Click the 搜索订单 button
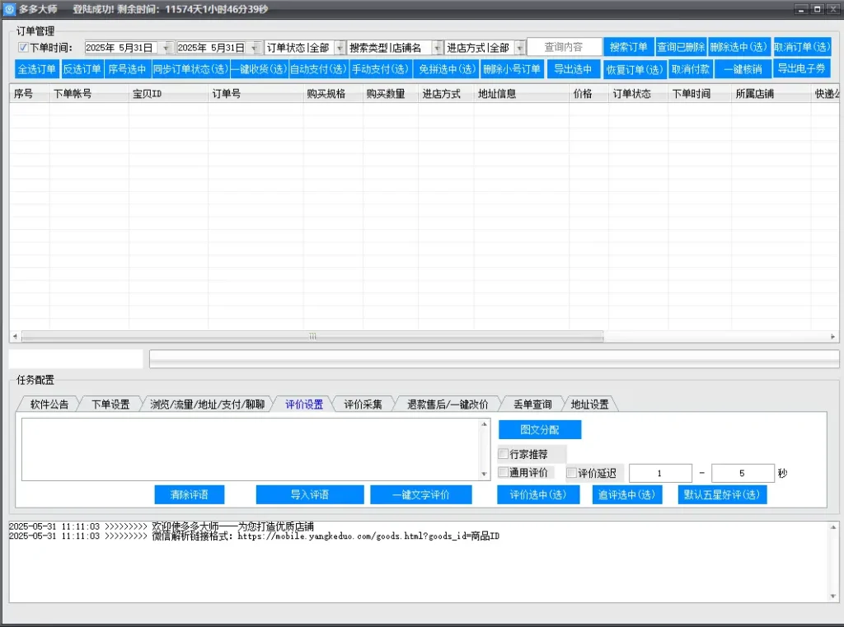 (x=629, y=47)
